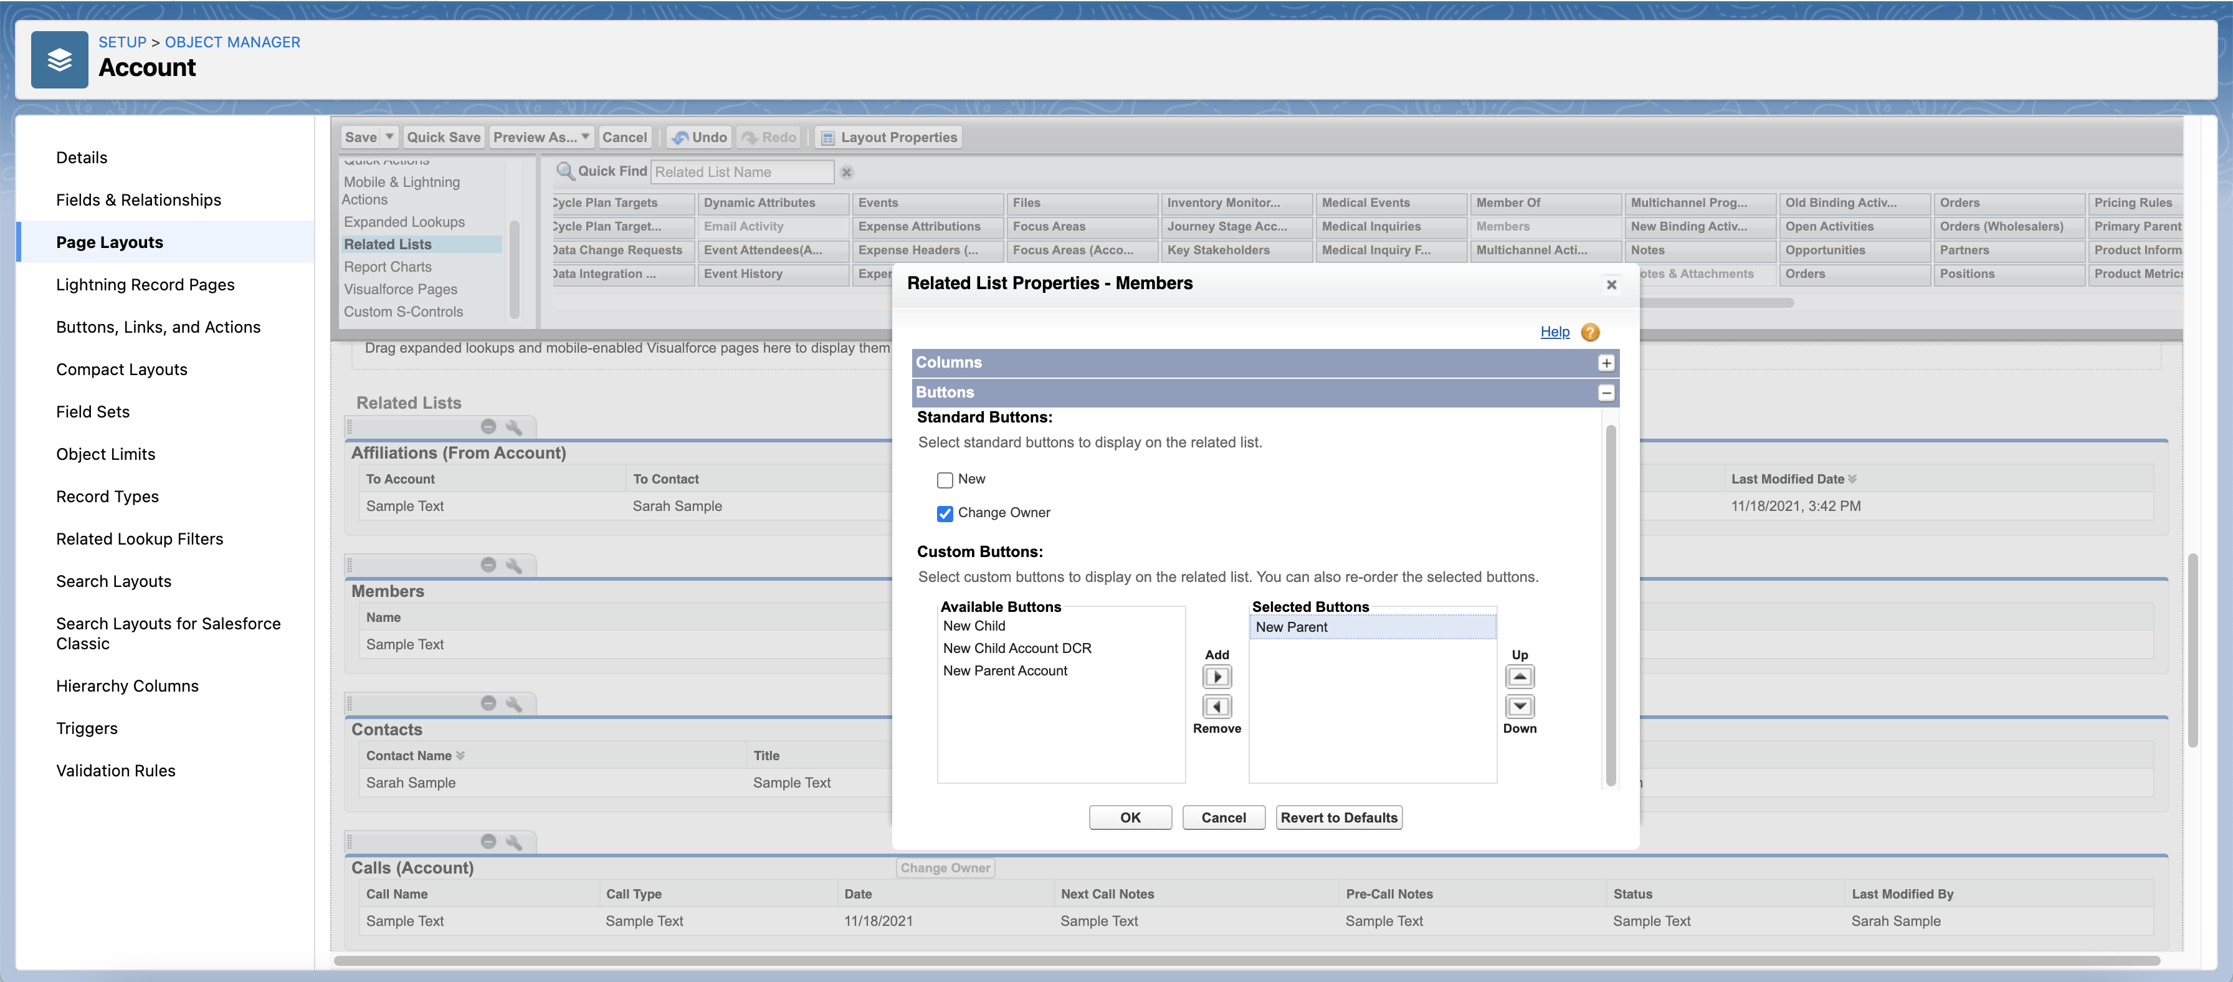This screenshot has width=2233, height=982.
Task: Select Report Charts palette category
Action: click(388, 267)
